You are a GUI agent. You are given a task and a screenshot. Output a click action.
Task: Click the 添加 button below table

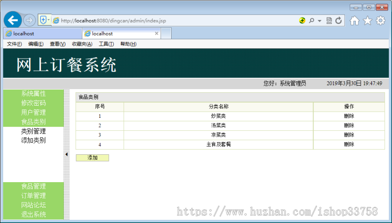pos(92,158)
